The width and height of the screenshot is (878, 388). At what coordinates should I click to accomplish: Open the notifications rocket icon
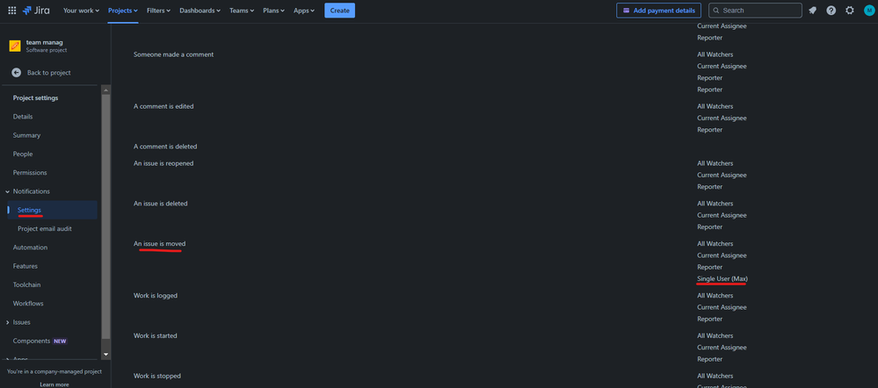click(x=812, y=10)
